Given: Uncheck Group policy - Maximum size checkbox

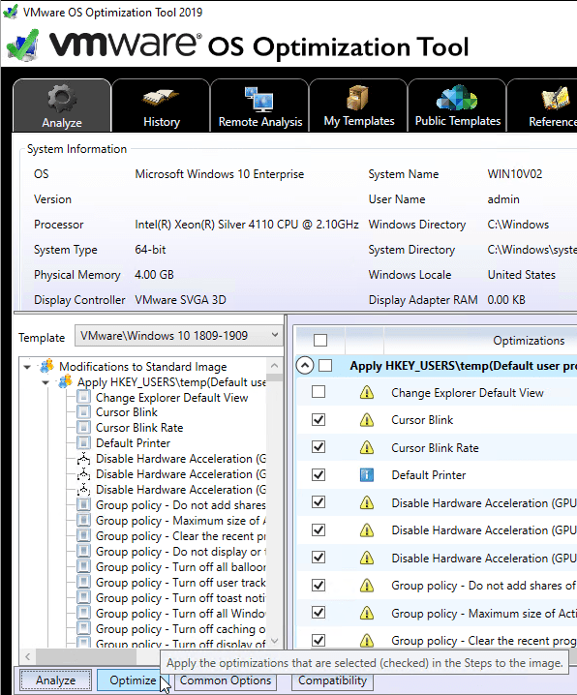Looking at the screenshot, I should pyautogui.click(x=319, y=613).
